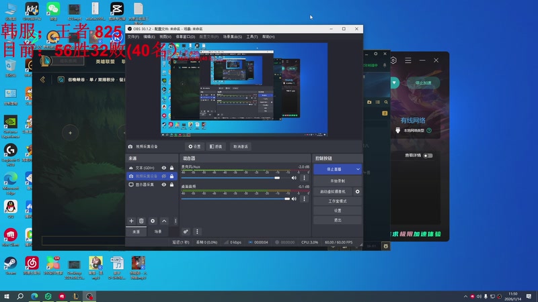Screen dimensions: 538x302
Task: Click 开始录制 button
Action: point(338,181)
